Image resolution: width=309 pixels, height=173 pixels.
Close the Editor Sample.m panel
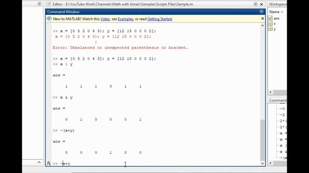click(262, 4)
